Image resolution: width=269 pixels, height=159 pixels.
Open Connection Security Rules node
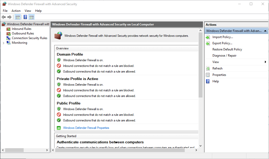coord(29,38)
